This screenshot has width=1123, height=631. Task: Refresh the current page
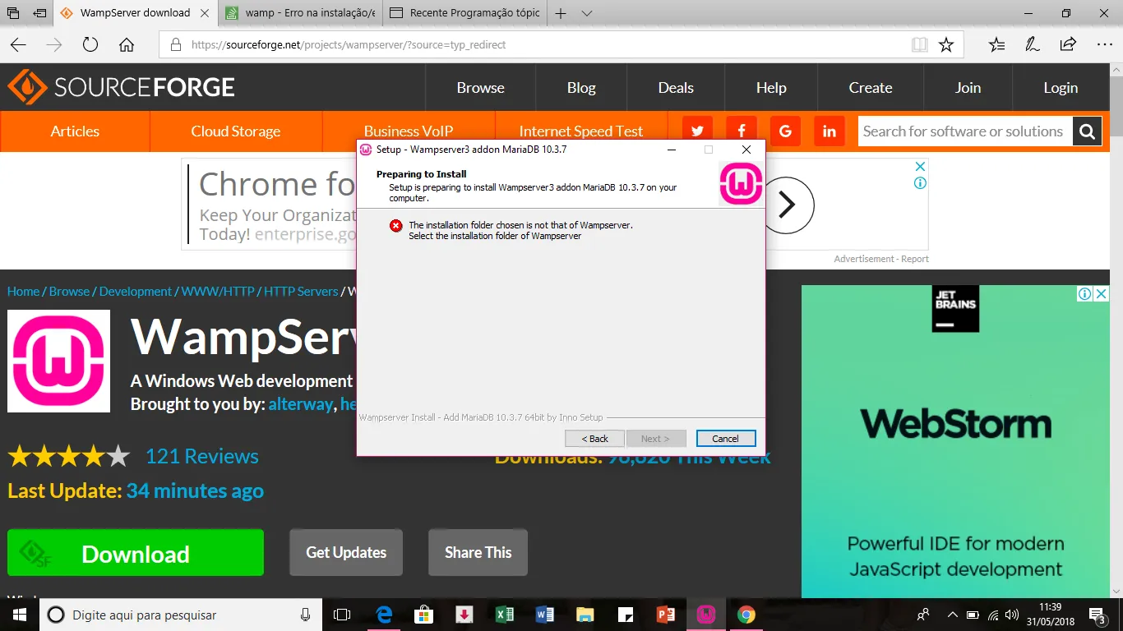[90, 44]
